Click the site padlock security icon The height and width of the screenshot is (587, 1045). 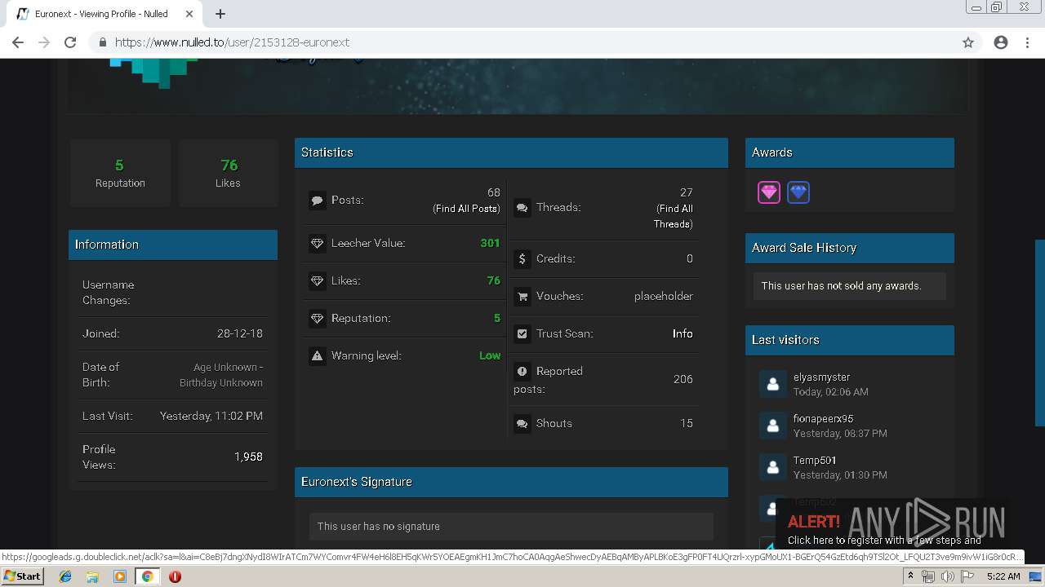[x=102, y=42]
